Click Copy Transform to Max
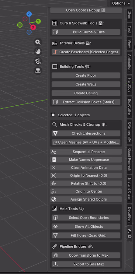This screenshot has width=135, height=274. (x=86, y=255)
